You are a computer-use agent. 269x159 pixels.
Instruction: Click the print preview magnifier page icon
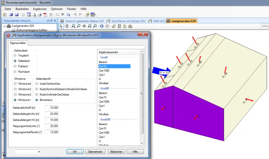(34, 14)
